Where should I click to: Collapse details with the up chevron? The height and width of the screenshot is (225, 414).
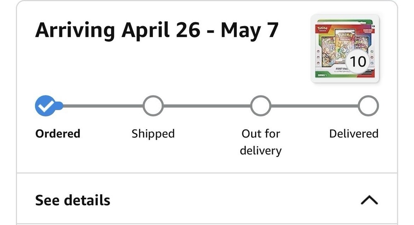coord(369,200)
